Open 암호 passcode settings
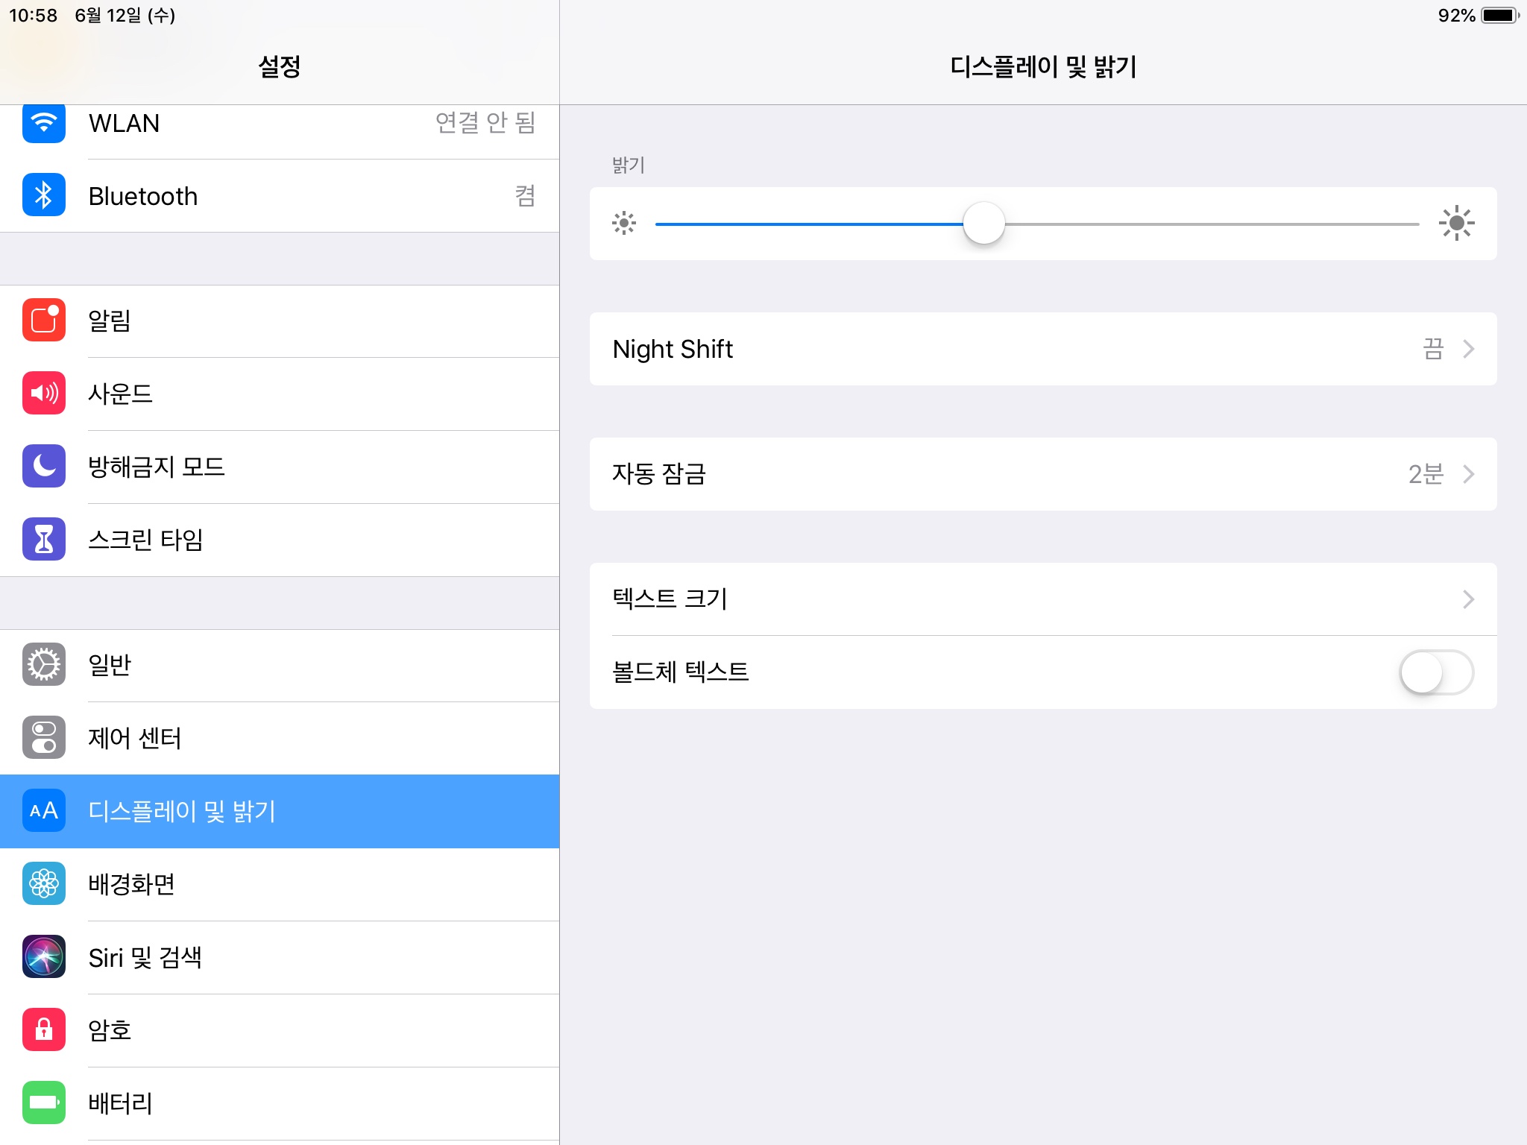 [x=280, y=1030]
